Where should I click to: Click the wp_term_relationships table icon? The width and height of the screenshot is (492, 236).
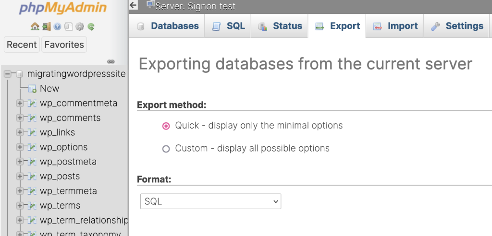click(x=32, y=220)
